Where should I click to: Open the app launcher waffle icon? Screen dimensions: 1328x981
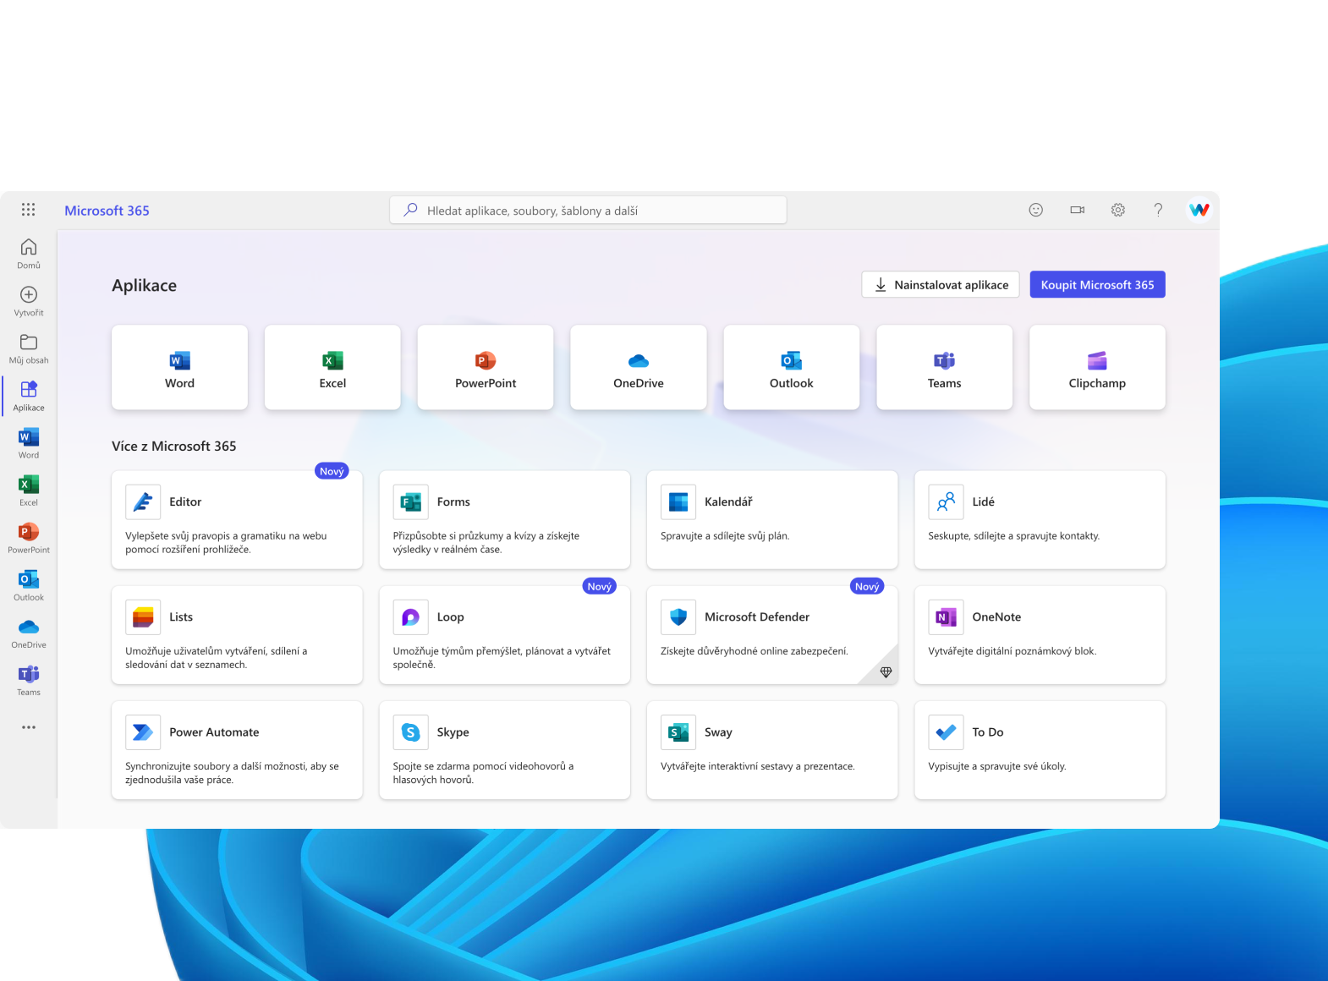[28, 210]
